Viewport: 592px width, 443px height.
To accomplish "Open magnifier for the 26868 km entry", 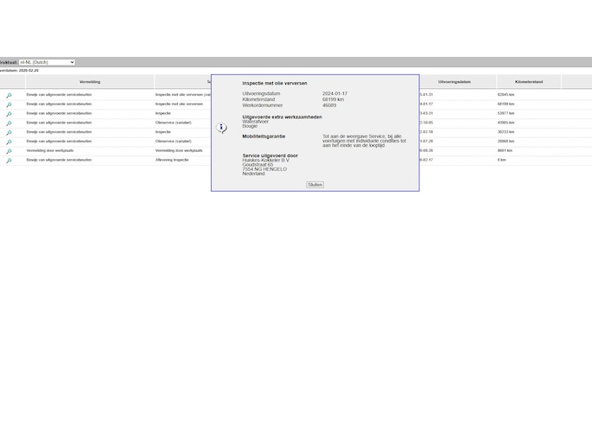I will [9, 142].
